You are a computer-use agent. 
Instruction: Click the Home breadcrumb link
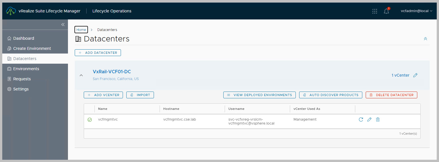coord(81,30)
